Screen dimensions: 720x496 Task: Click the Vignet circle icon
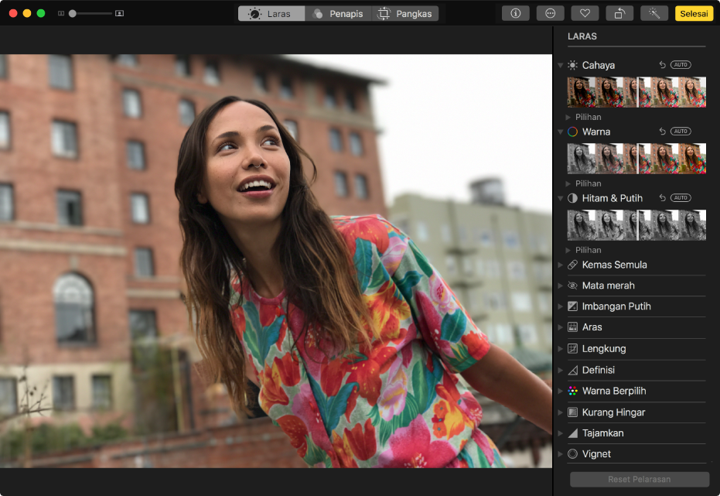coord(572,454)
